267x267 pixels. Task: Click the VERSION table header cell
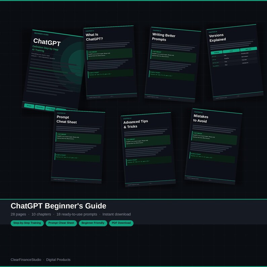pyautogui.click(x=217, y=52)
